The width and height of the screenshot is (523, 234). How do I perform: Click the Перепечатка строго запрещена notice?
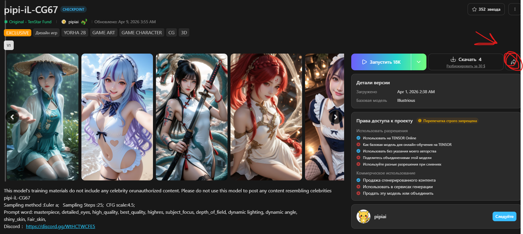(x=447, y=121)
